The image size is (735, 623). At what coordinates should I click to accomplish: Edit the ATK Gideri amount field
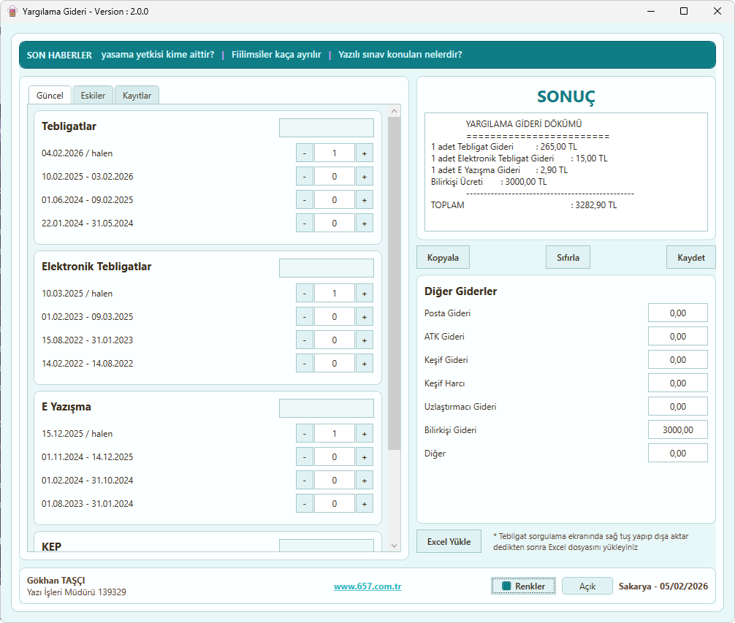point(678,336)
